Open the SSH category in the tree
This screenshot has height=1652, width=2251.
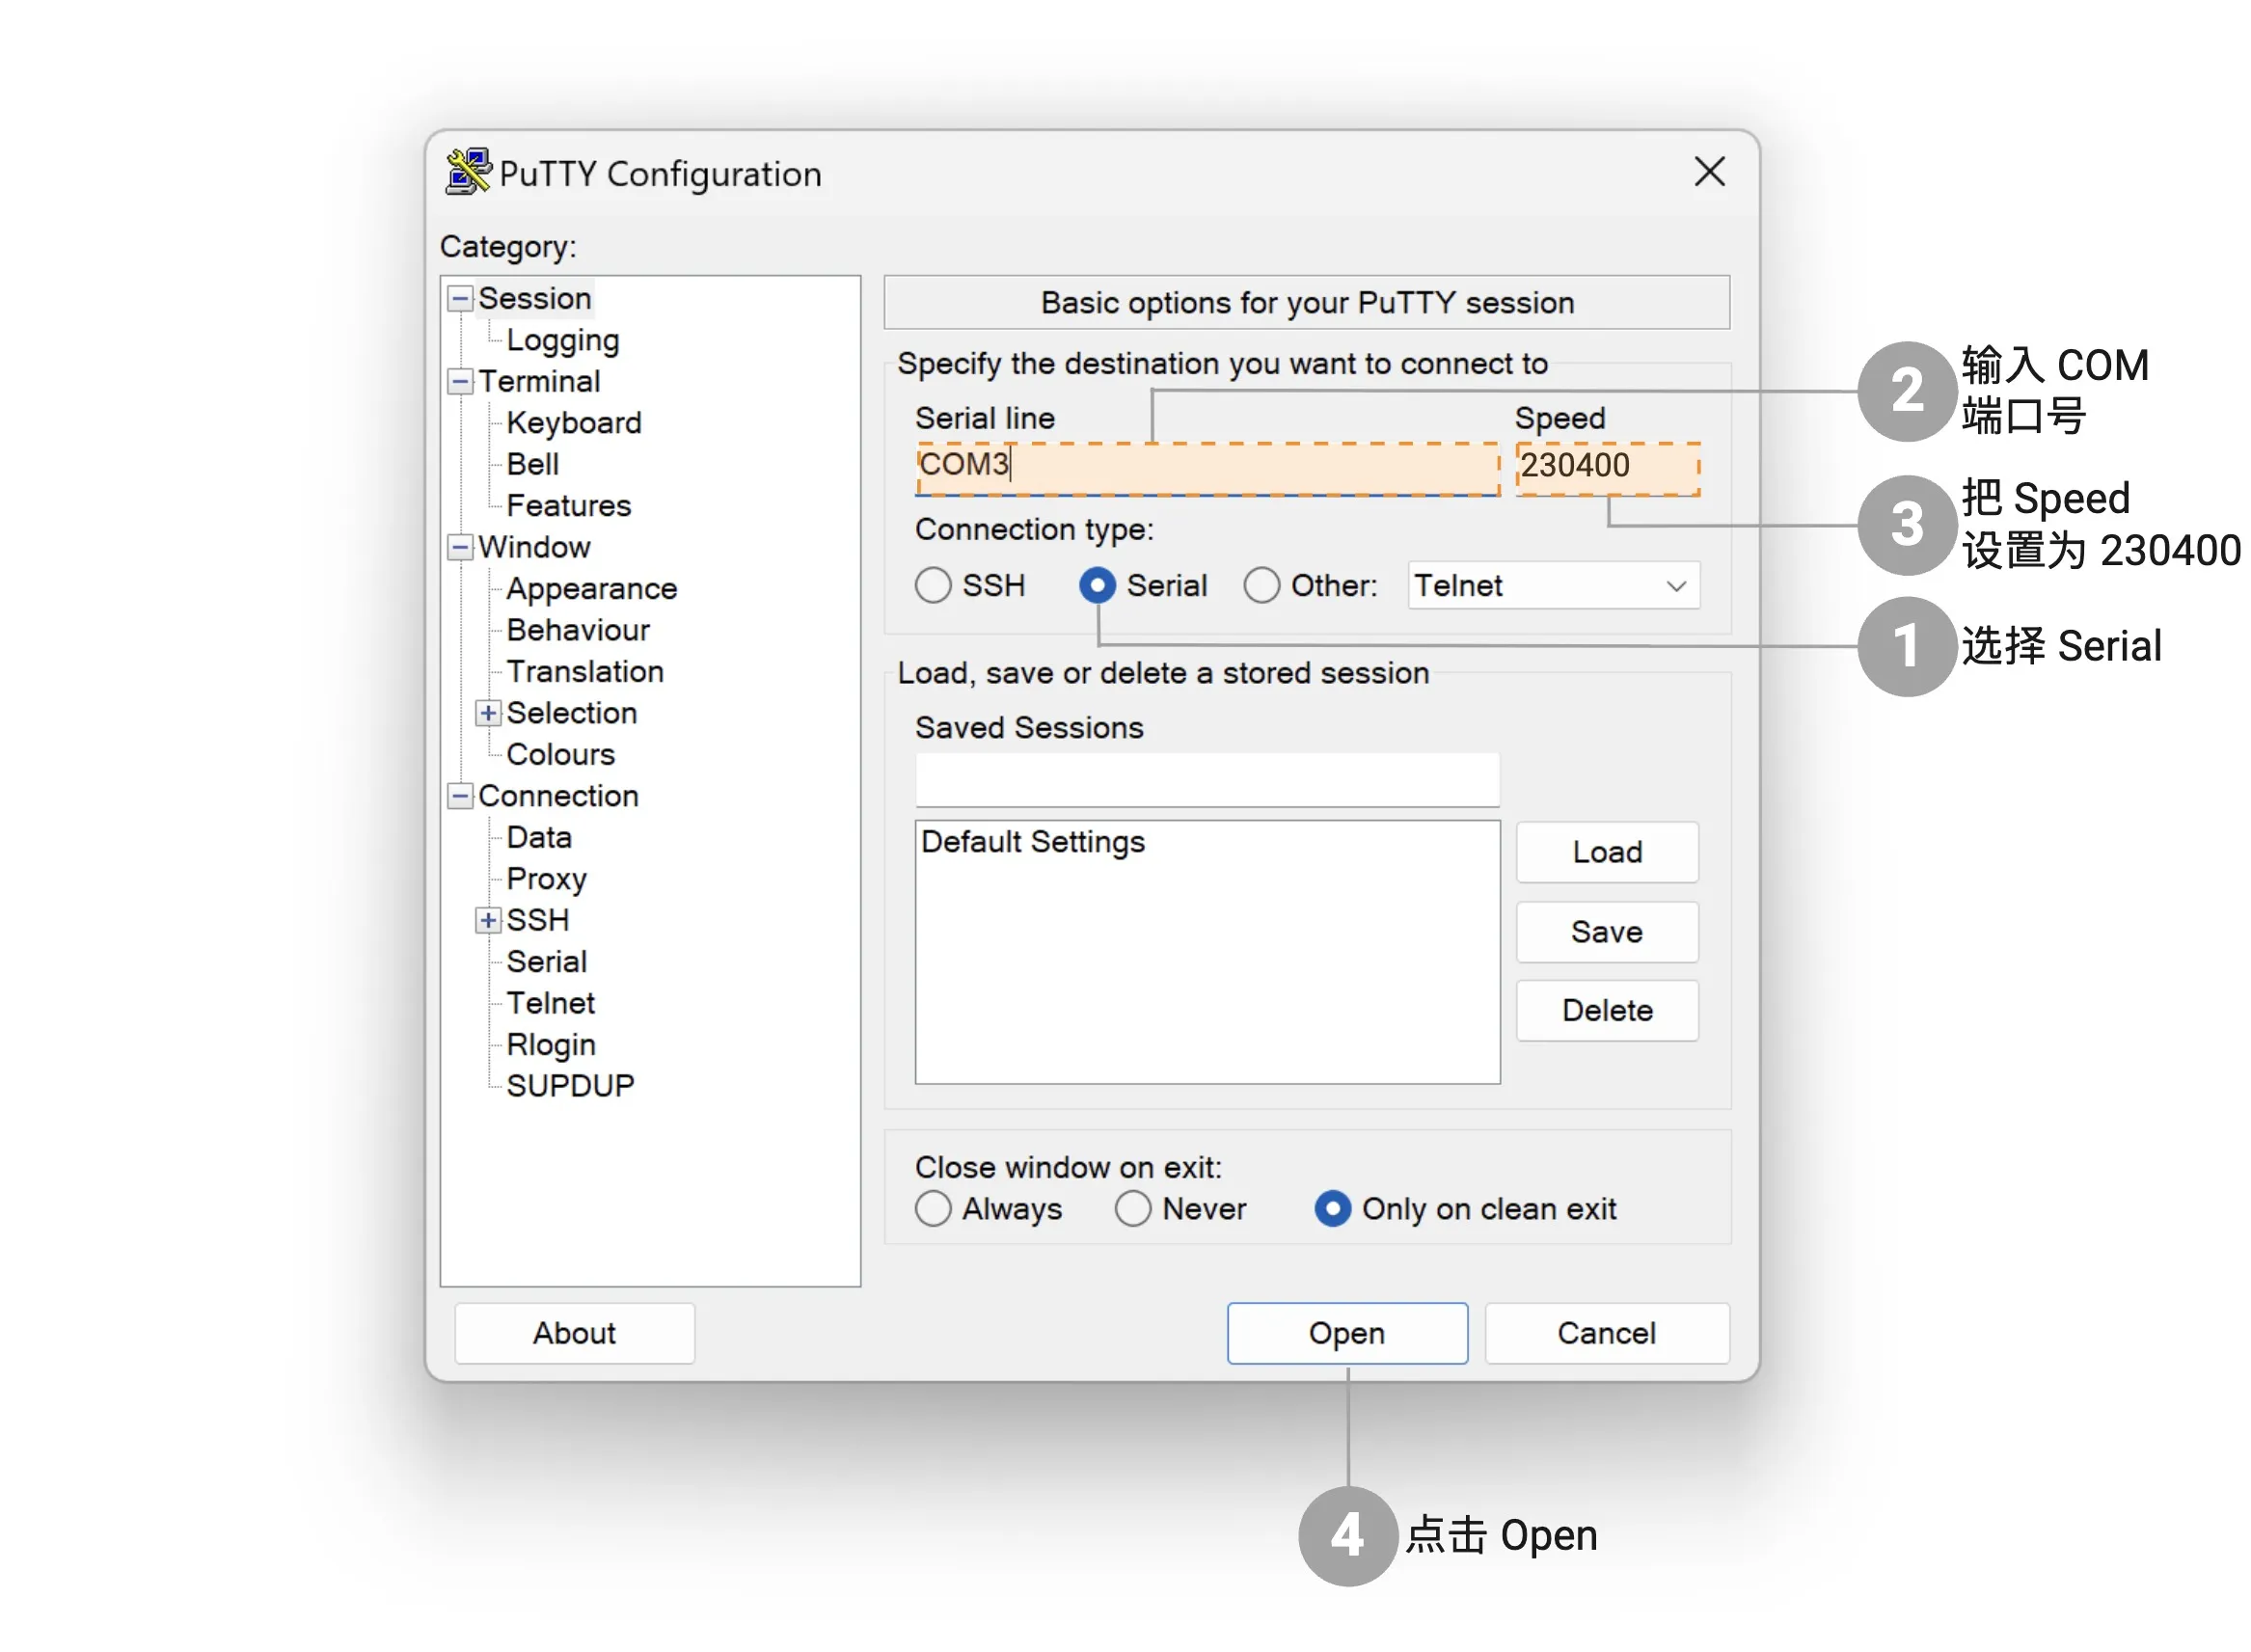point(537,920)
